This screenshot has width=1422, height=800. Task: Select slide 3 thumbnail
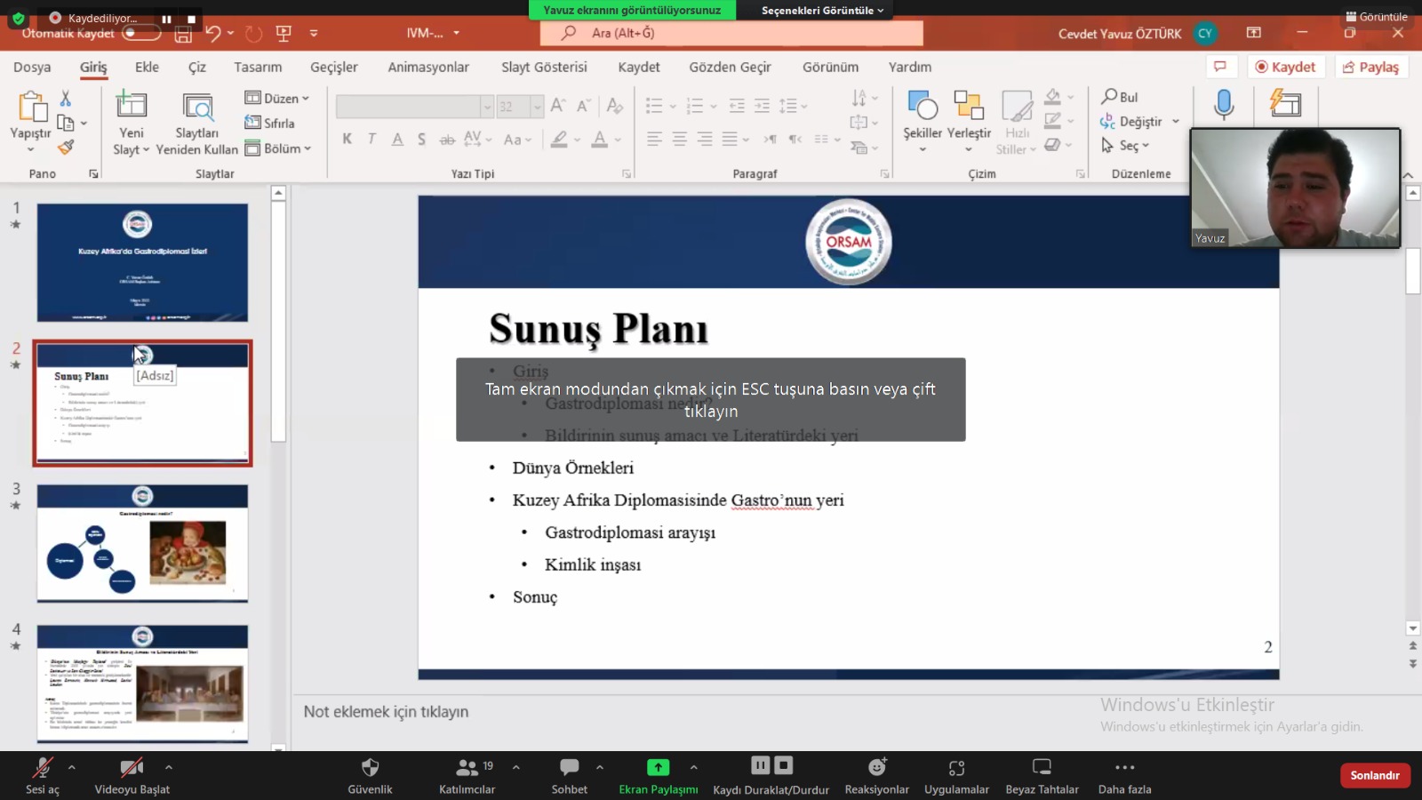(142, 543)
